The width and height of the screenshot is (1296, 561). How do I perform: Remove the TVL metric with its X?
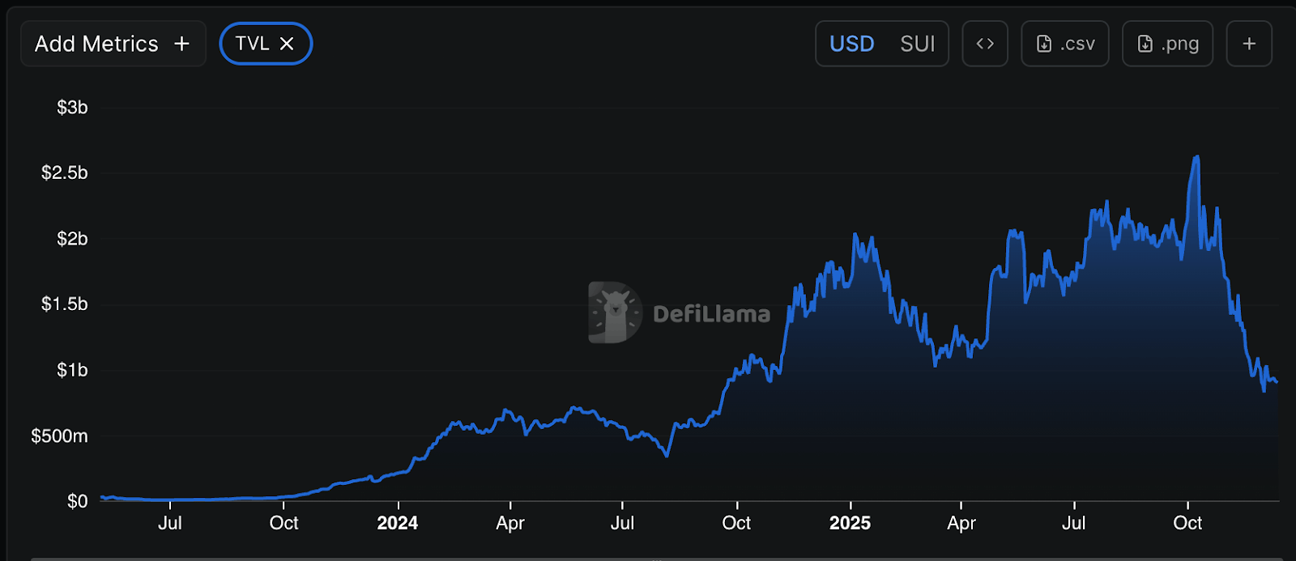click(x=287, y=44)
